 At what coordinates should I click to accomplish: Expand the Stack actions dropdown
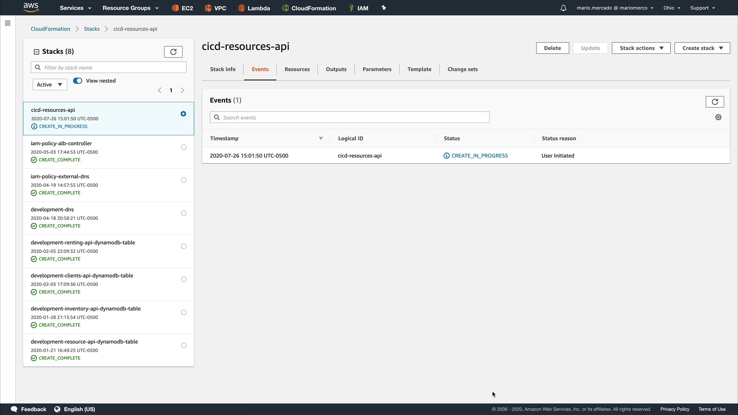tap(641, 48)
